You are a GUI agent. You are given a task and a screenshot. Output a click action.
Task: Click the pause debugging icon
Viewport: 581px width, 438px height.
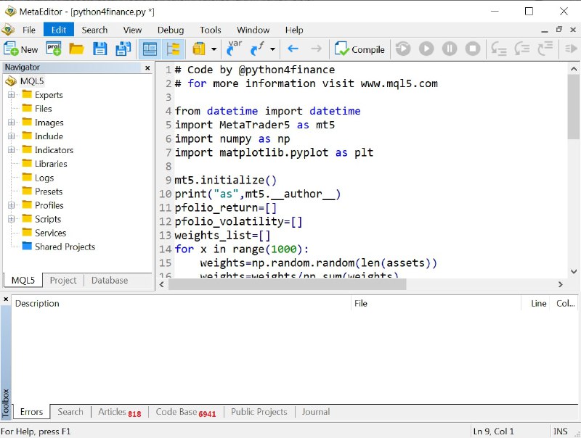coord(450,49)
